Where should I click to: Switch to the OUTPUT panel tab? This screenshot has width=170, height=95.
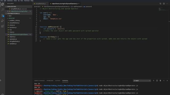click(58, 80)
